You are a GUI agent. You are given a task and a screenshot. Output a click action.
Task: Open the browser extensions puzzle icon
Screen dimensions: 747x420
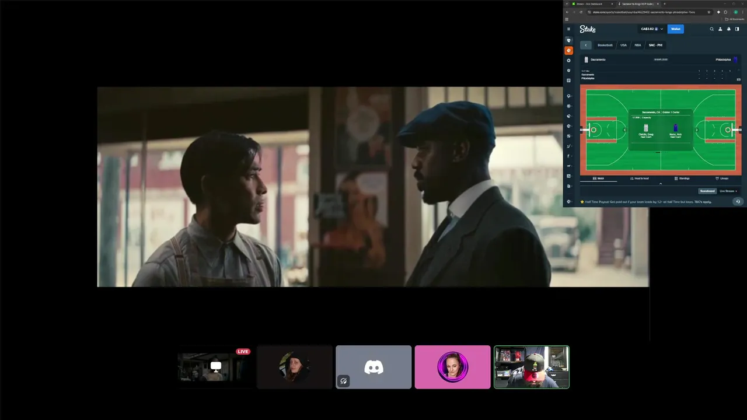click(x=725, y=12)
